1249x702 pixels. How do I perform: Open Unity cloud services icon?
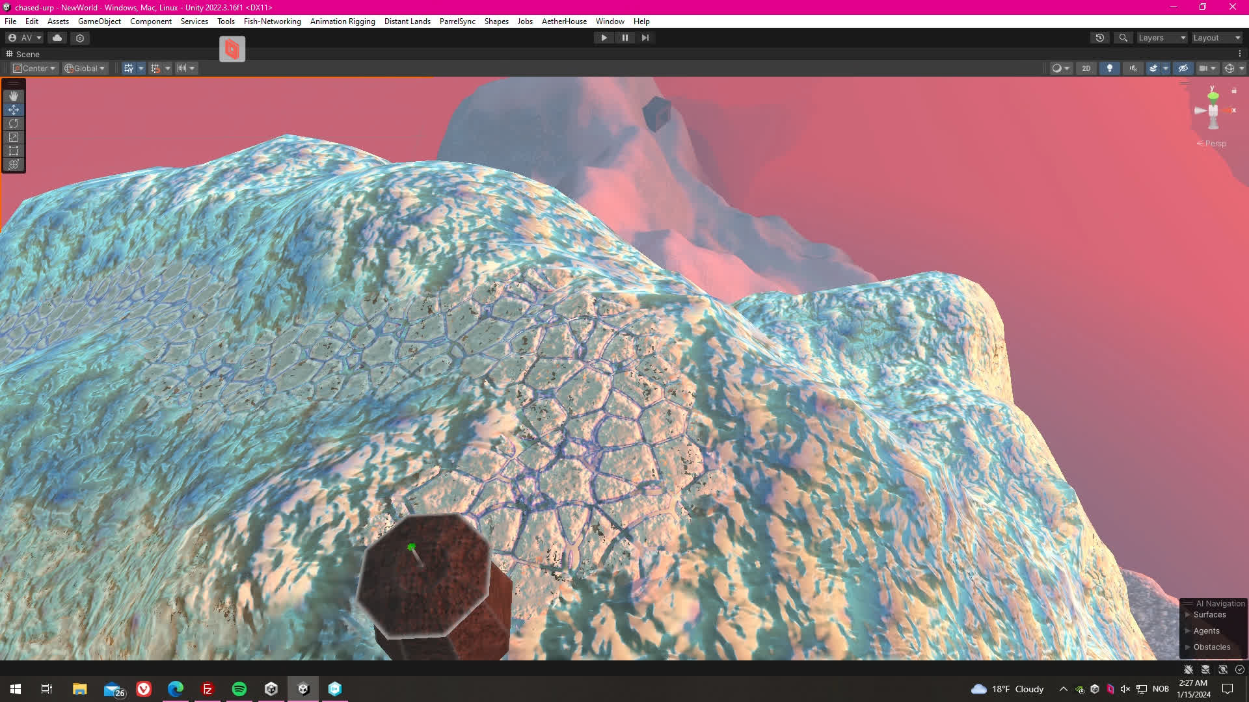(57, 38)
